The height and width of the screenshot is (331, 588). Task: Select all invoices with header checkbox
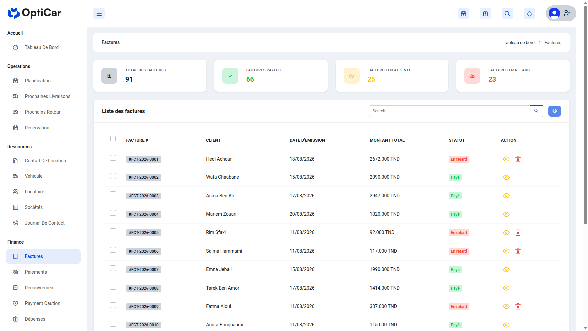(113, 139)
